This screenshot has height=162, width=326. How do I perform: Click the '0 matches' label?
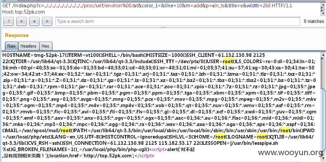pos(314,21)
